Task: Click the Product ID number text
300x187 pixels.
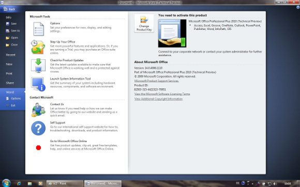Action: 150,89
